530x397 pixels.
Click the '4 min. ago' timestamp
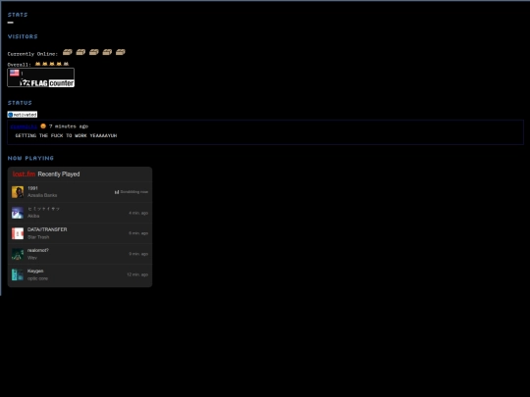pos(138,213)
